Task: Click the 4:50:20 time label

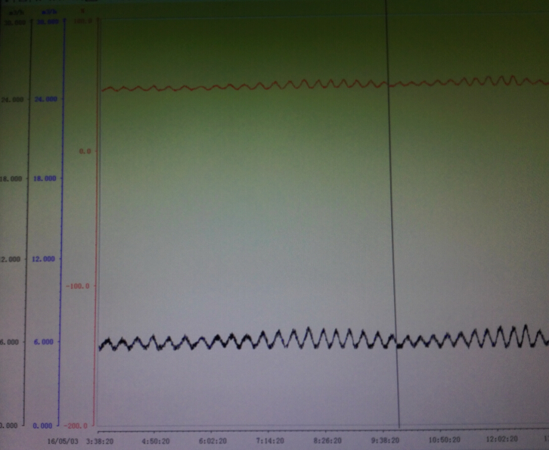Action: [157, 441]
